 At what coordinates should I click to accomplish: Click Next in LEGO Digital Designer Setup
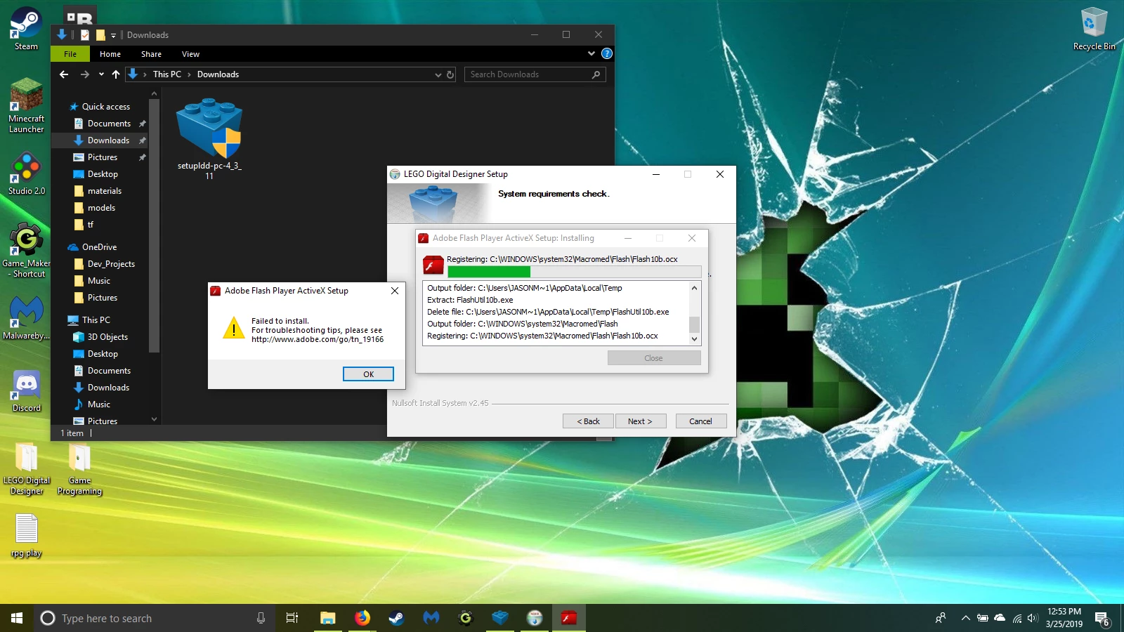(x=640, y=421)
